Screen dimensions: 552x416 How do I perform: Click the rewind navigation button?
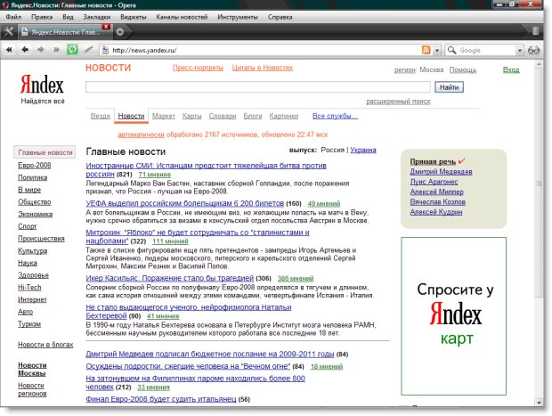9,50
